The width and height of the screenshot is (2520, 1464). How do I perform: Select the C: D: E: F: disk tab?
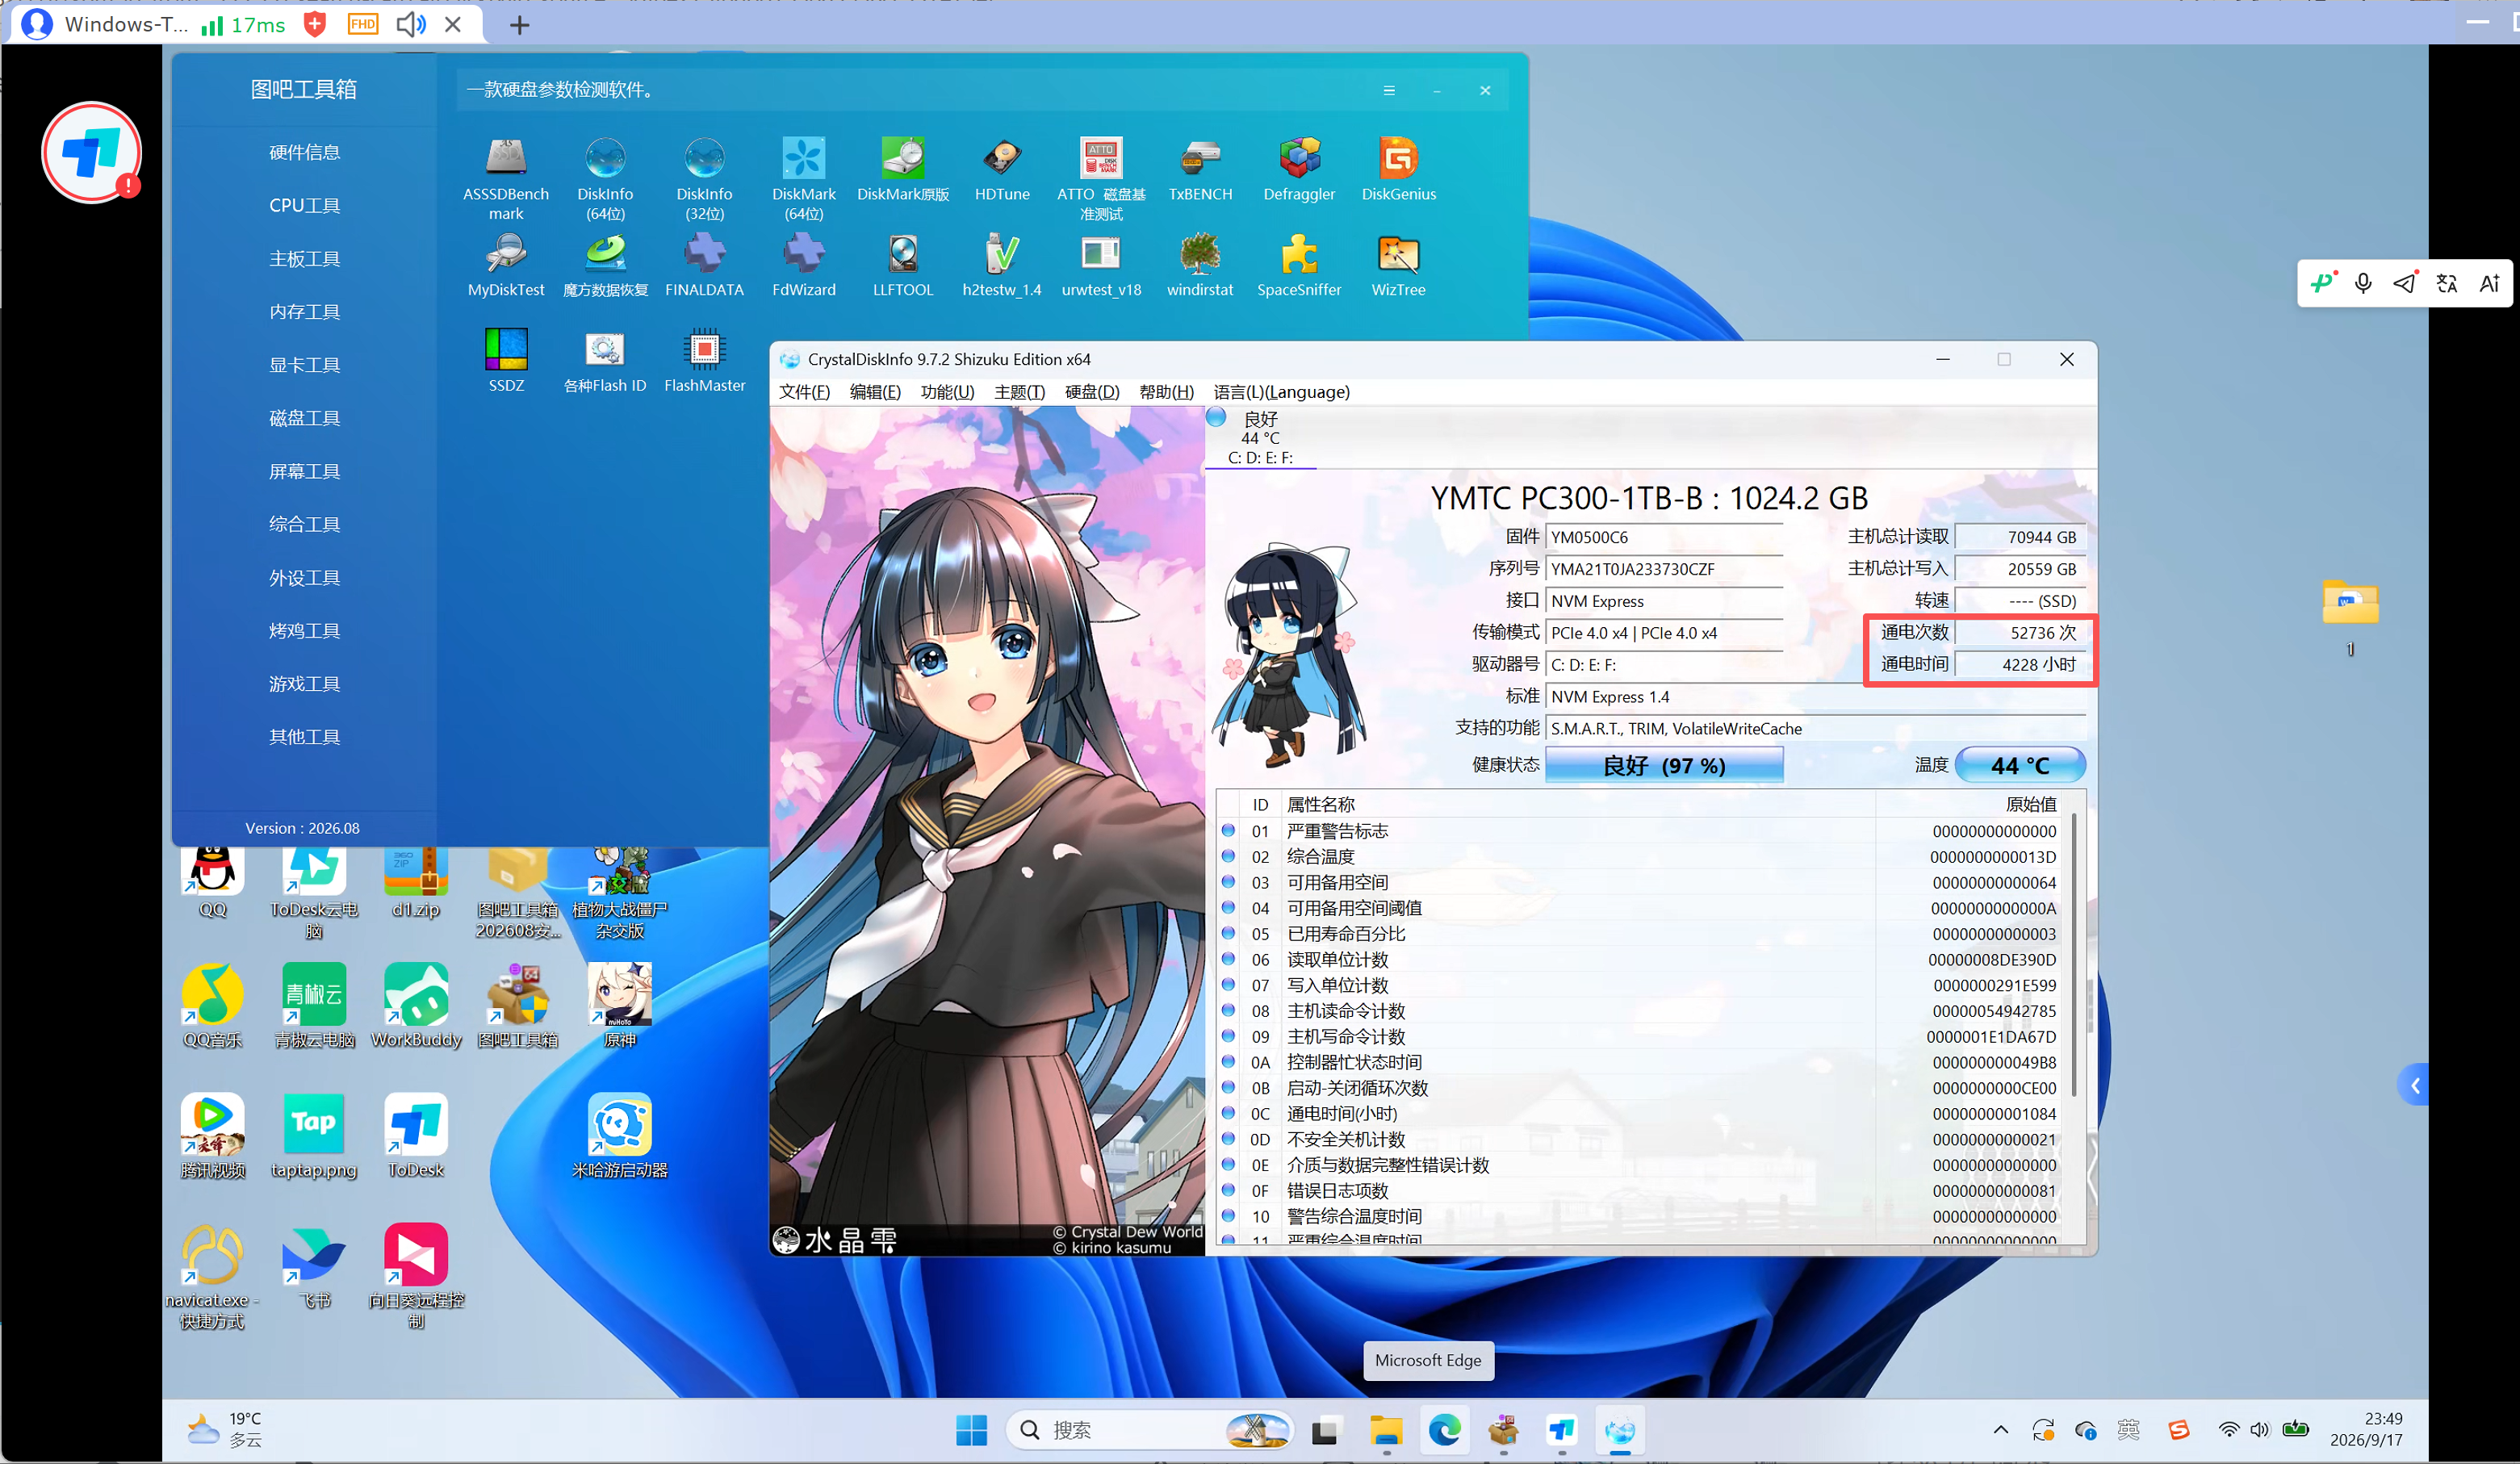pos(1260,438)
